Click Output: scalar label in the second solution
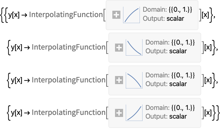The image size is (221, 129). (166, 51)
